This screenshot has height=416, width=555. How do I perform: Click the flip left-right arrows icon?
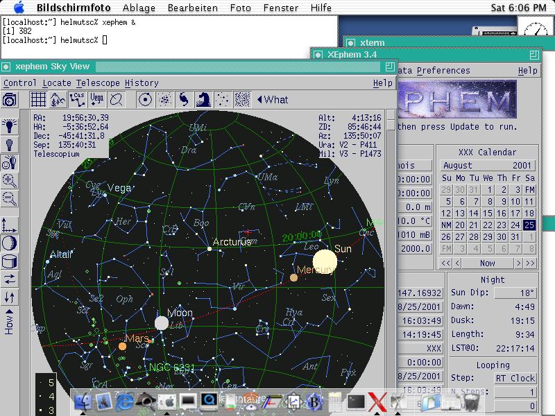pyautogui.click(x=10, y=280)
